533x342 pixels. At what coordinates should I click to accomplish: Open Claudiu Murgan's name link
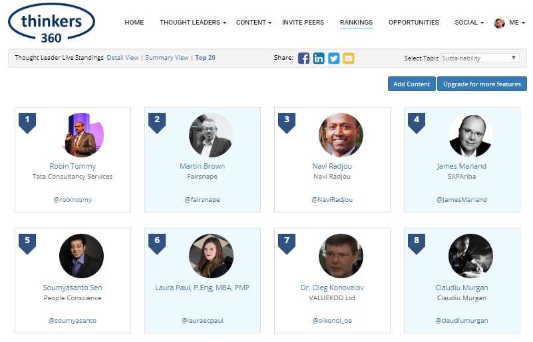(x=462, y=288)
